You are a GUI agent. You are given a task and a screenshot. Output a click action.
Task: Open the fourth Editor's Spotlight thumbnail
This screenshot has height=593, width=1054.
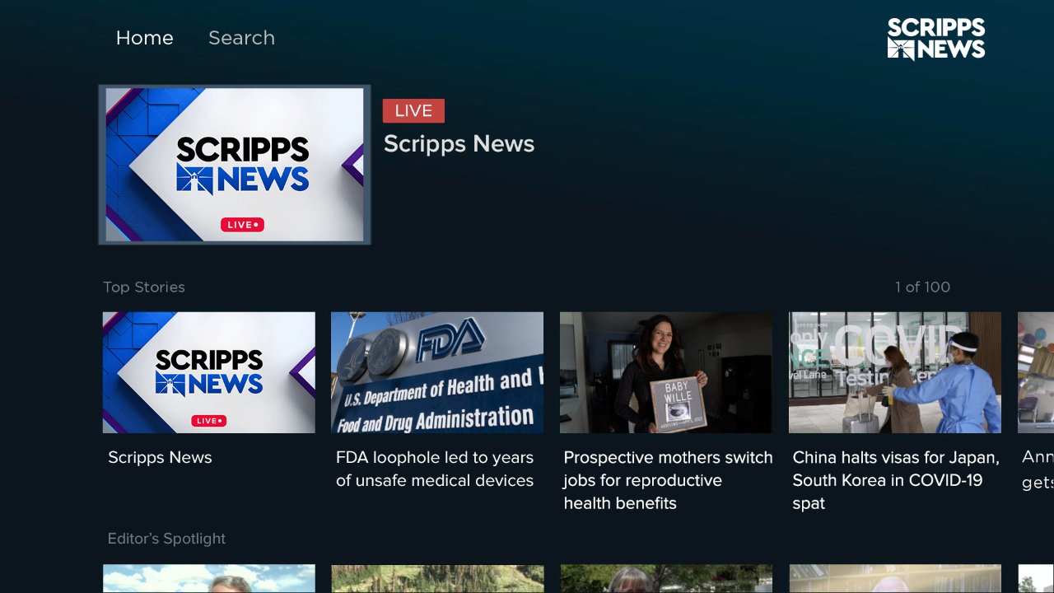pos(895,579)
